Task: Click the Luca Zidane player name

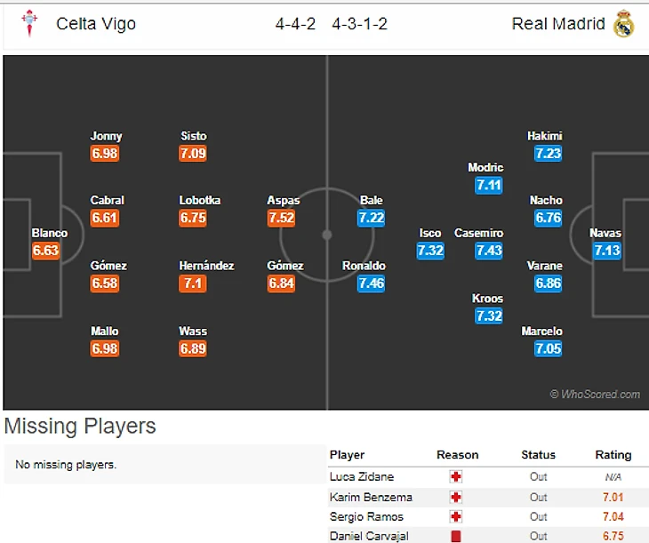Action: pyautogui.click(x=361, y=477)
